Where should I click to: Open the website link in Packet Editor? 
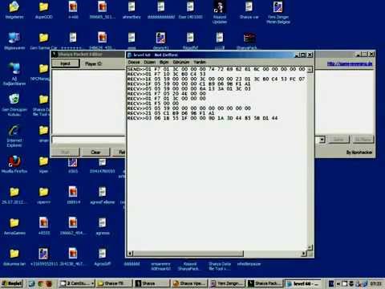point(350,63)
